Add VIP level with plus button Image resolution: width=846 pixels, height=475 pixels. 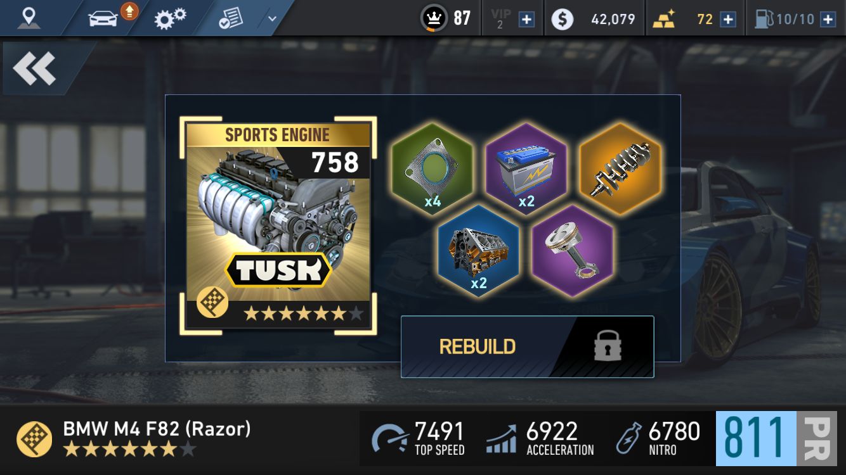526,19
